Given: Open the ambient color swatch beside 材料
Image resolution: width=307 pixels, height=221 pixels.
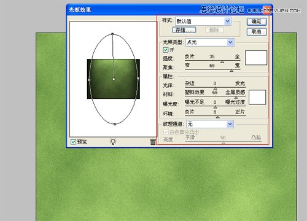Looking at the screenshot, I should (257, 97).
